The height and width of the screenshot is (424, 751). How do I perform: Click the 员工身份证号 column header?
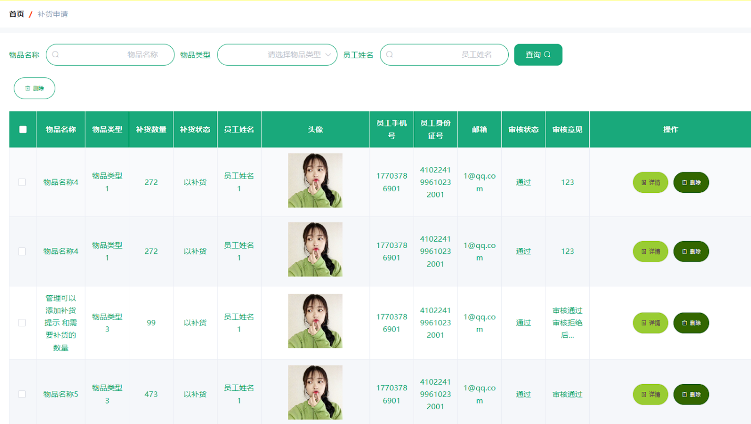(436, 129)
